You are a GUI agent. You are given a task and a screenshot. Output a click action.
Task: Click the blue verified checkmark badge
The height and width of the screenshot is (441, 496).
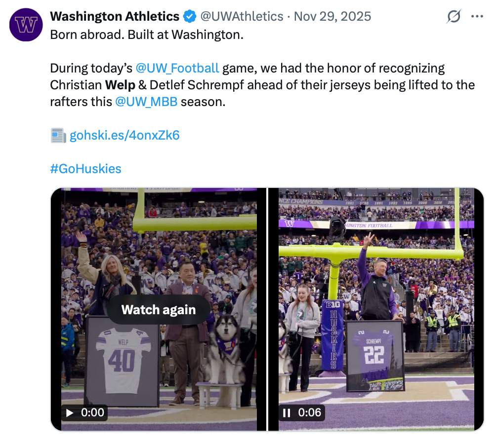tap(189, 17)
